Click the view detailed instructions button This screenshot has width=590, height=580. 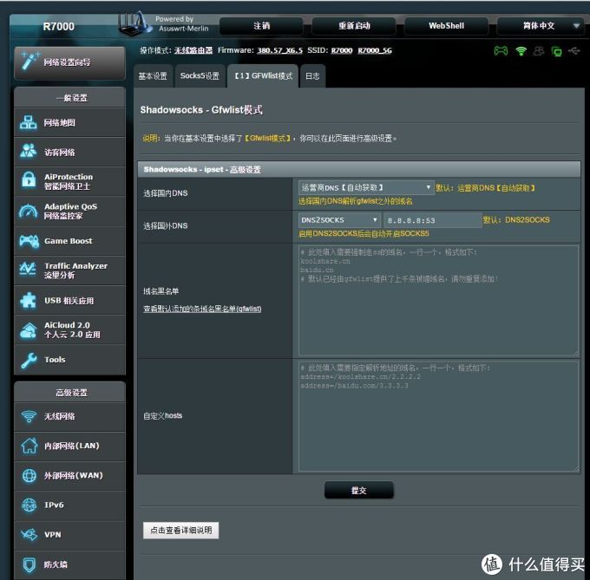click(180, 530)
